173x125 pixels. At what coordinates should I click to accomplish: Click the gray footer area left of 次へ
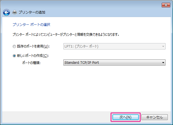(x=55, y=117)
